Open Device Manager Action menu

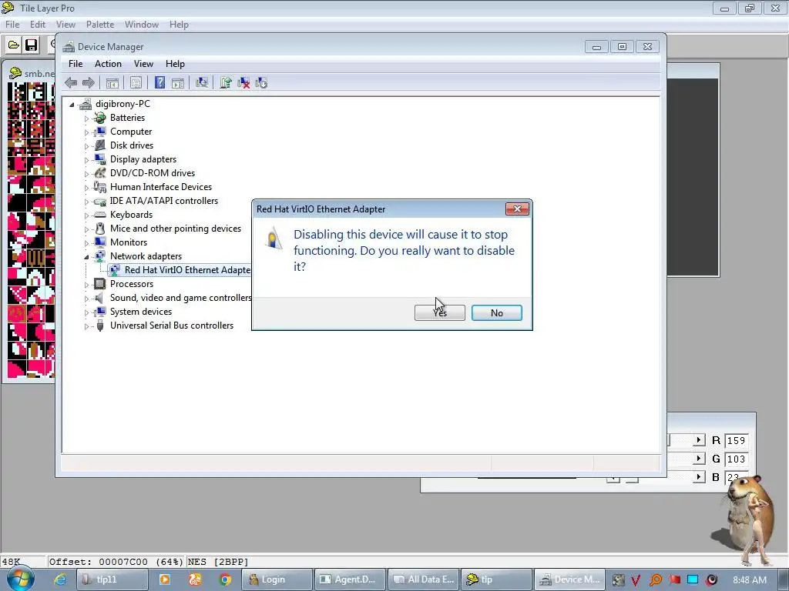point(108,64)
